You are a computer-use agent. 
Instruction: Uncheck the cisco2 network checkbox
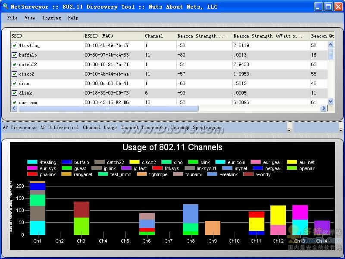[14, 74]
